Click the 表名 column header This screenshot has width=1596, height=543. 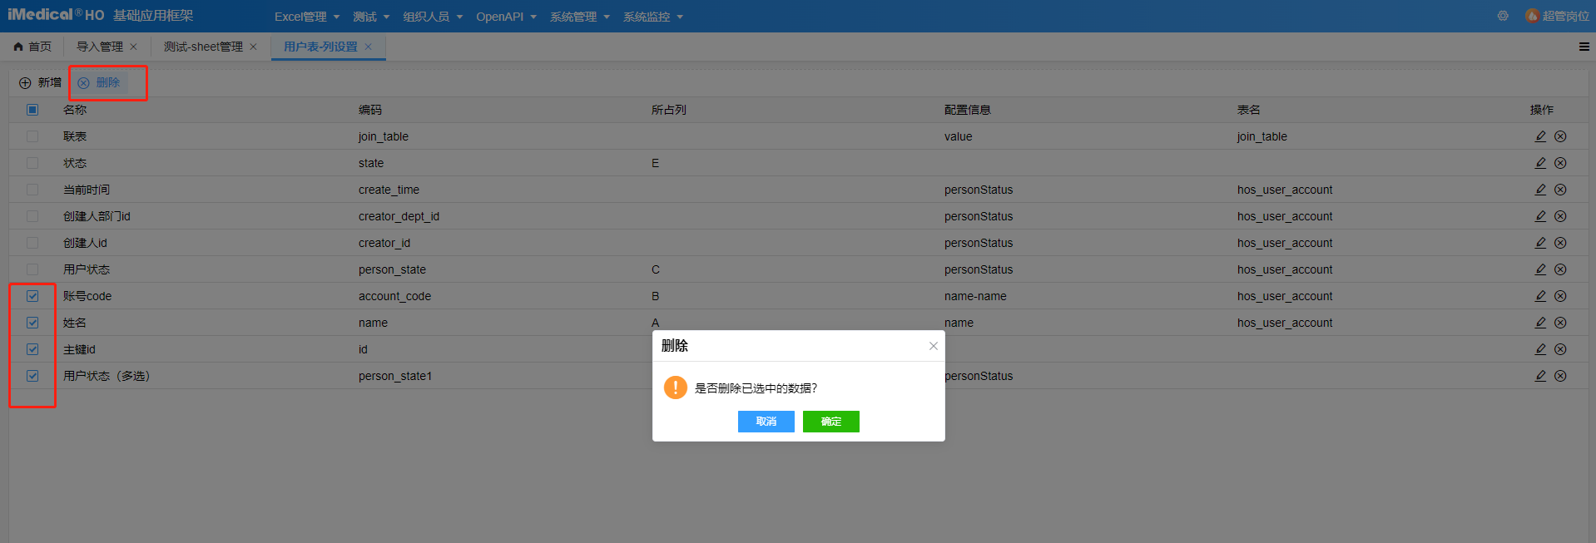pyautogui.click(x=1249, y=110)
